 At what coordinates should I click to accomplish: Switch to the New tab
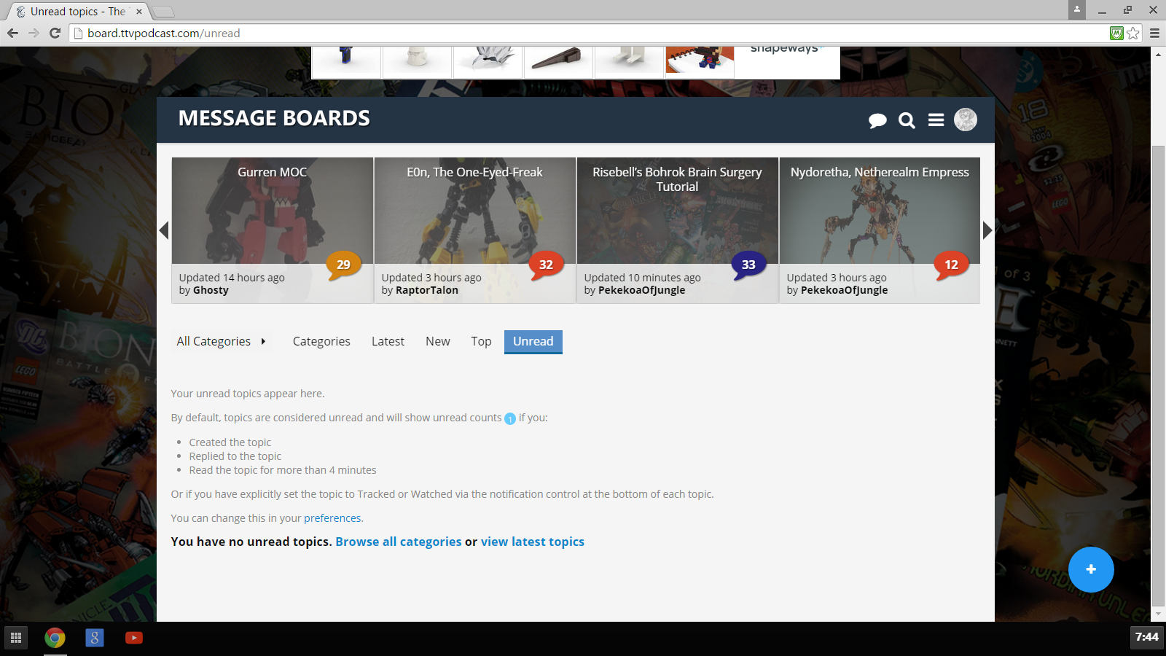click(438, 341)
